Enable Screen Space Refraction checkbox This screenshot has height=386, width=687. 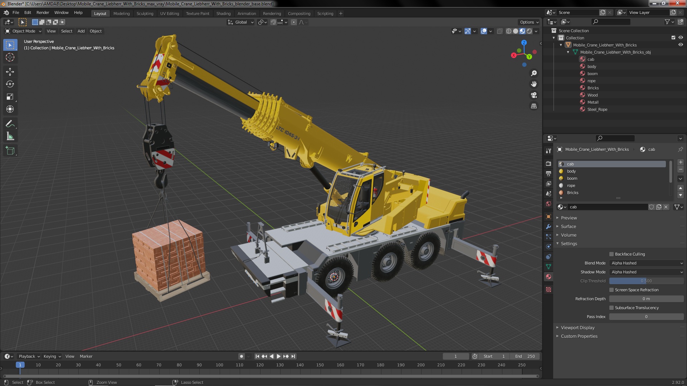coord(612,290)
